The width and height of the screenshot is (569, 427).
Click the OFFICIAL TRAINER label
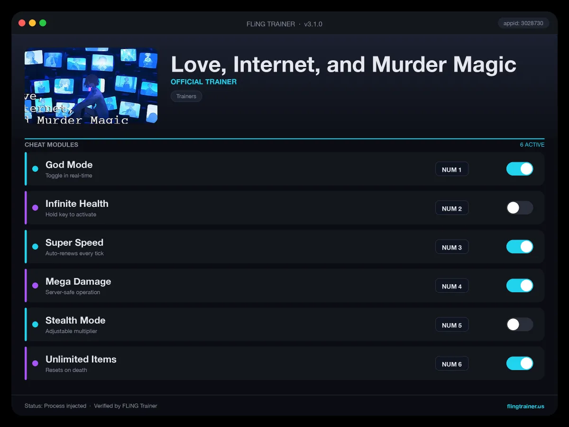tap(203, 82)
